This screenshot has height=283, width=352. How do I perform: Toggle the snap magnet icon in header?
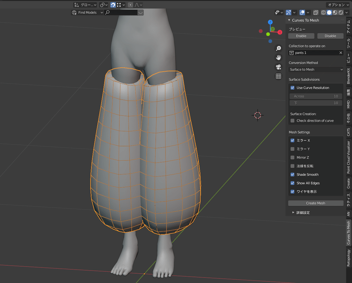click(113, 5)
